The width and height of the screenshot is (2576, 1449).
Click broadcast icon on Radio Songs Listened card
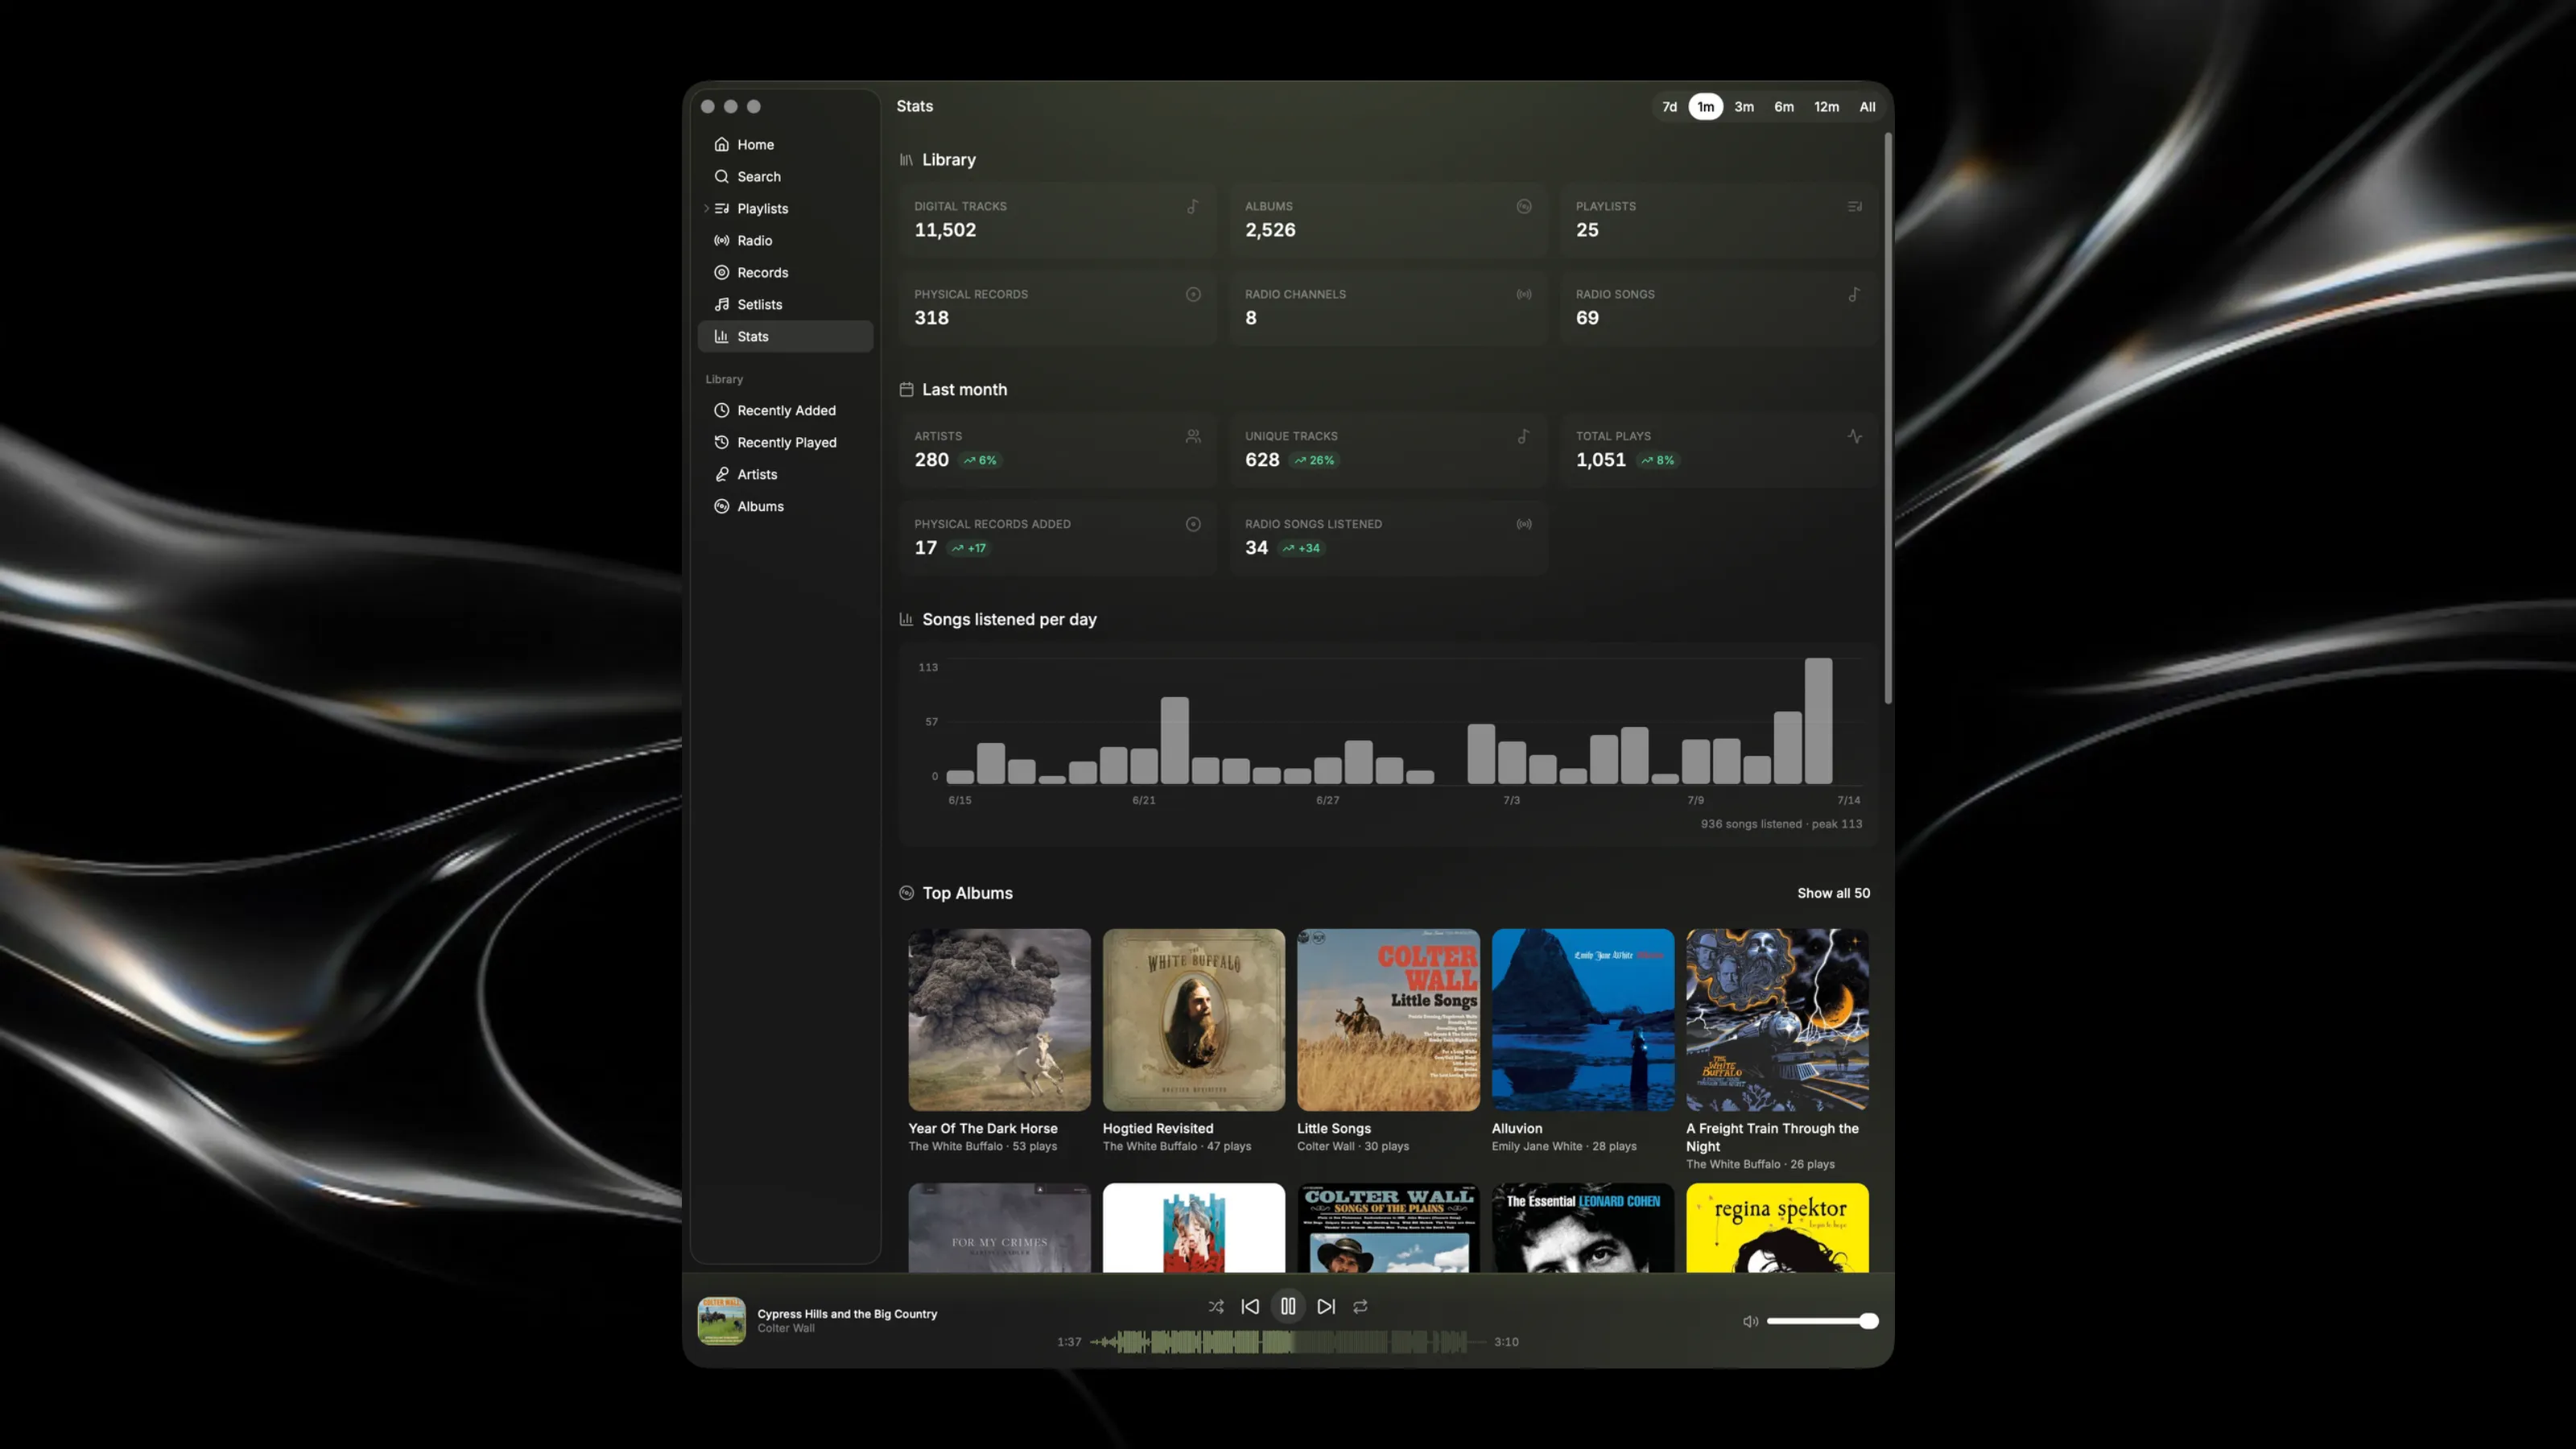pos(1524,525)
